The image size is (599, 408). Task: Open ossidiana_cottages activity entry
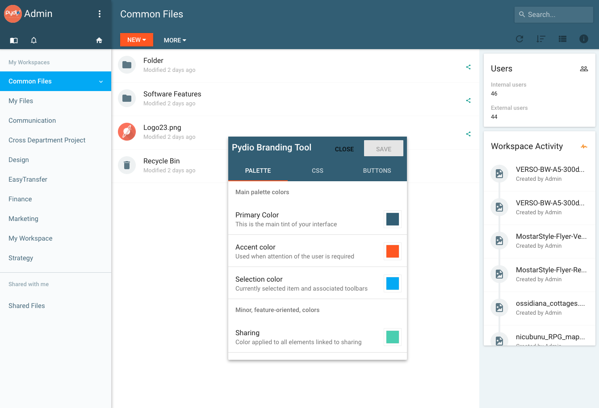pyautogui.click(x=540, y=308)
